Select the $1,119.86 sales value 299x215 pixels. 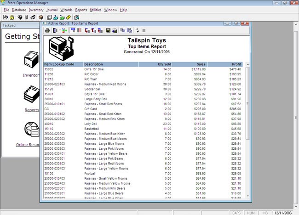199,69
